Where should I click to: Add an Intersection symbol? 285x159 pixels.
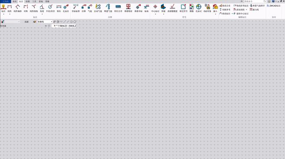pos(184,8)
